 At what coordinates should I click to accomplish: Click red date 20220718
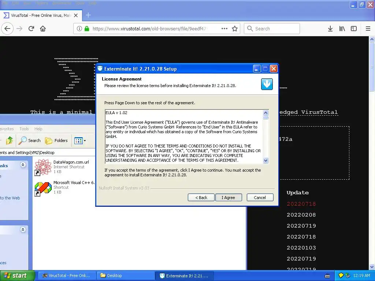[x=301, y=204]
